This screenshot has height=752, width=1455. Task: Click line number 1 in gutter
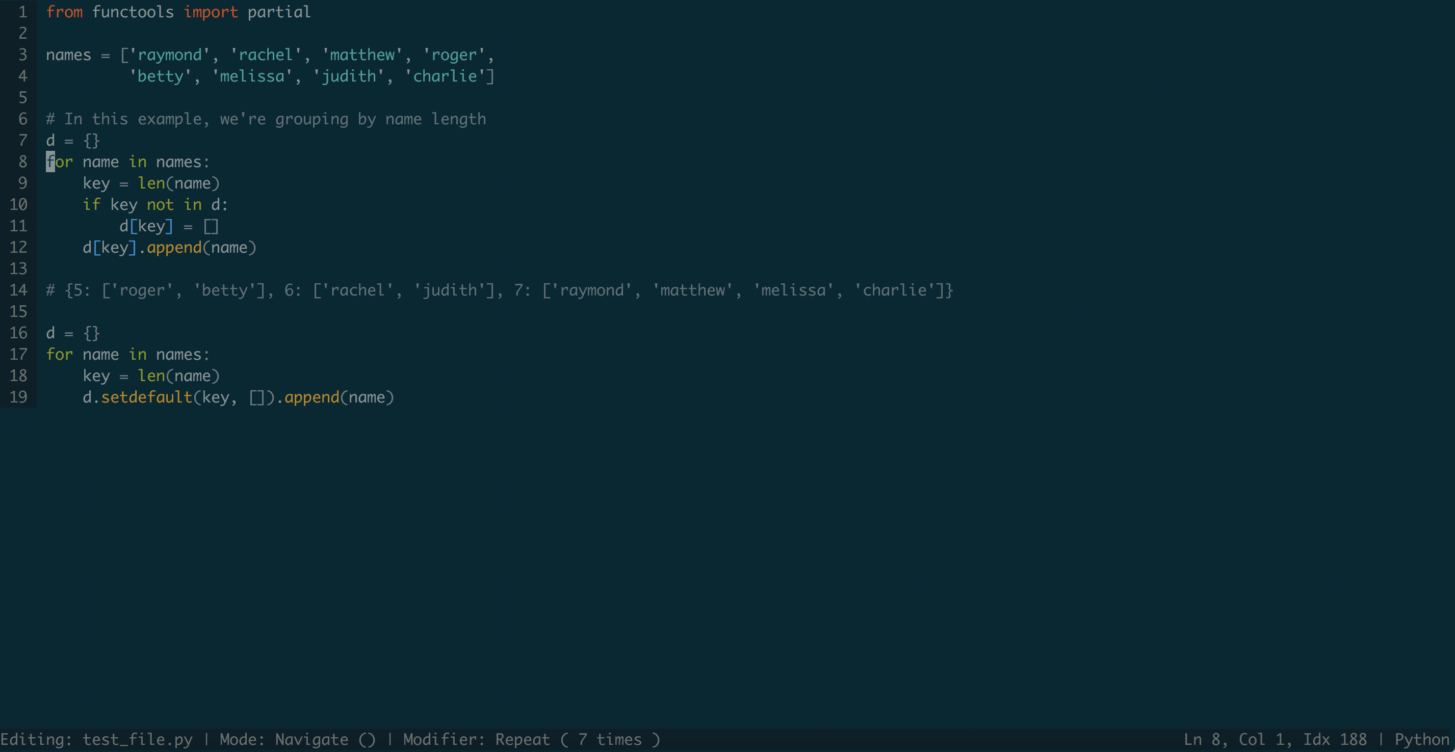point(22,12)
